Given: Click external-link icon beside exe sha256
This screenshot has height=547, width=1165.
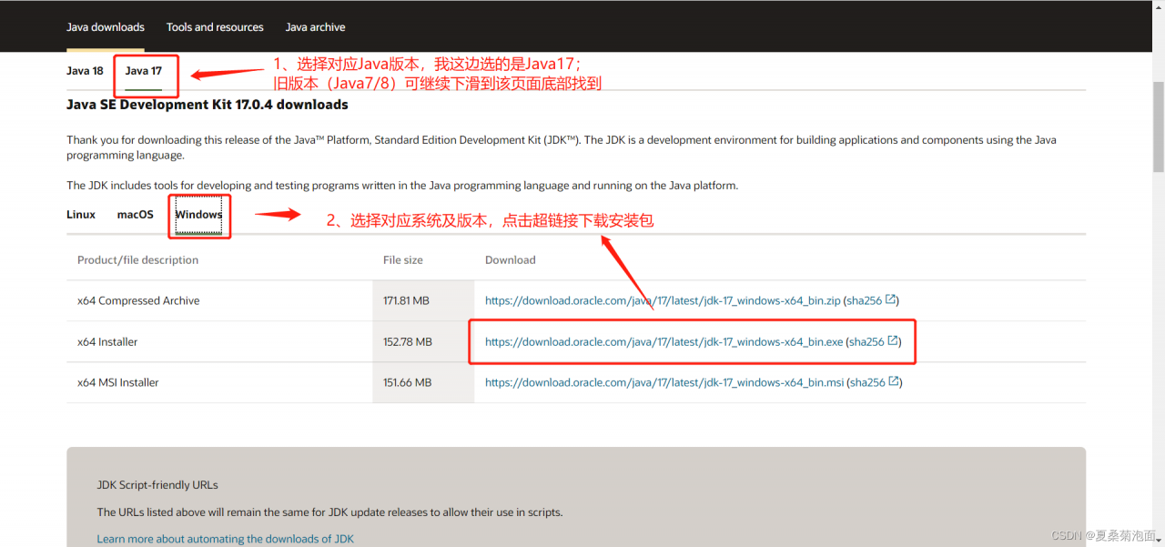Looking at the screenshot, I should click(894, 341).
